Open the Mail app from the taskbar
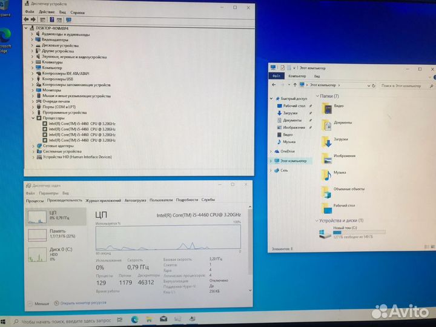This screenshot has height=327, width=436. pos(163,319)
